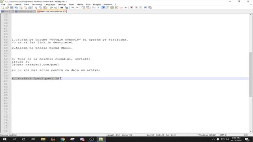Open the Windows Start button
253x142 pixels.
point(5,139)
